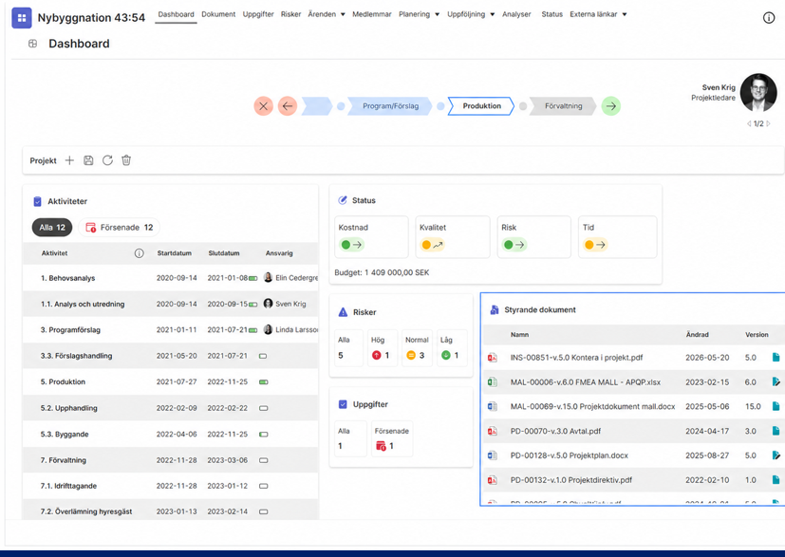This screenshot has width=785, height=557.
Task: Expand the Ärenden dropdown menu
Action: (x=327, y=14)
